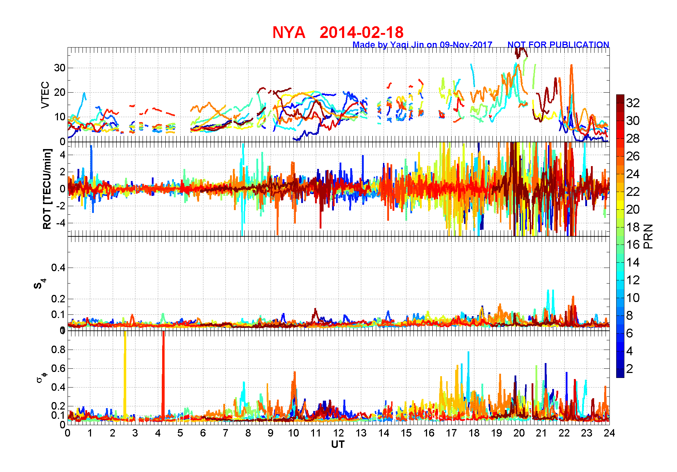
Task: Click the PRN colorbar tick label 24
Action: [633, 174]
